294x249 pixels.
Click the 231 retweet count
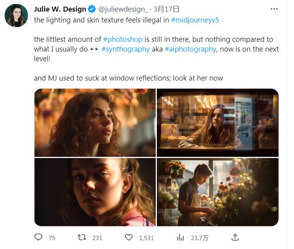point(97,238)
